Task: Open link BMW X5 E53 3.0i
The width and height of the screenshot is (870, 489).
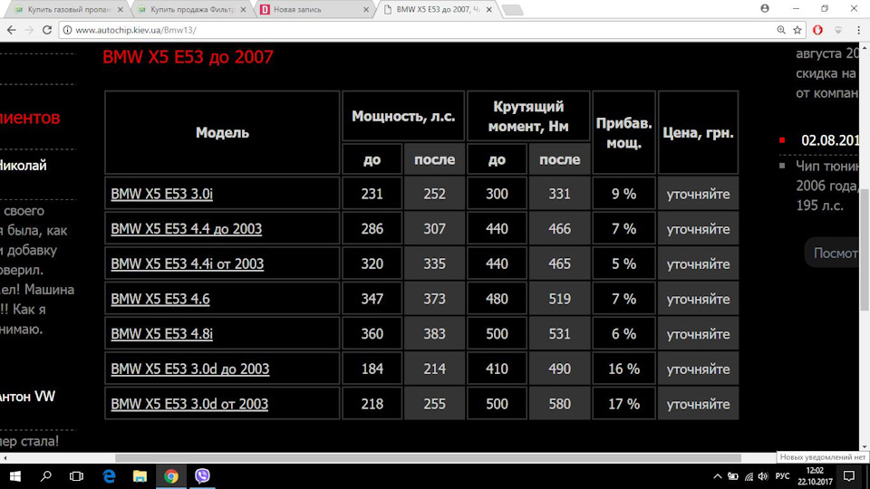Action: click(x=161, y=194)
